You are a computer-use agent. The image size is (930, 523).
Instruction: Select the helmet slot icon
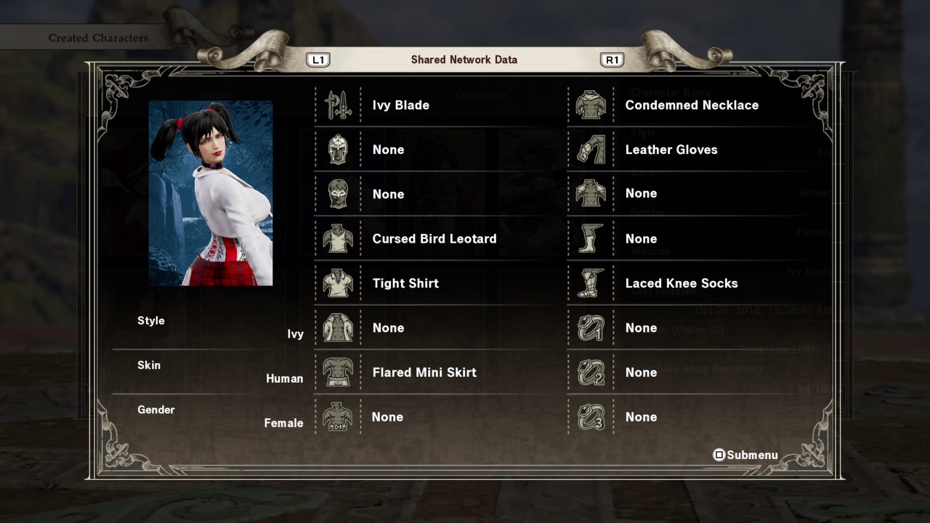(338, 150)
